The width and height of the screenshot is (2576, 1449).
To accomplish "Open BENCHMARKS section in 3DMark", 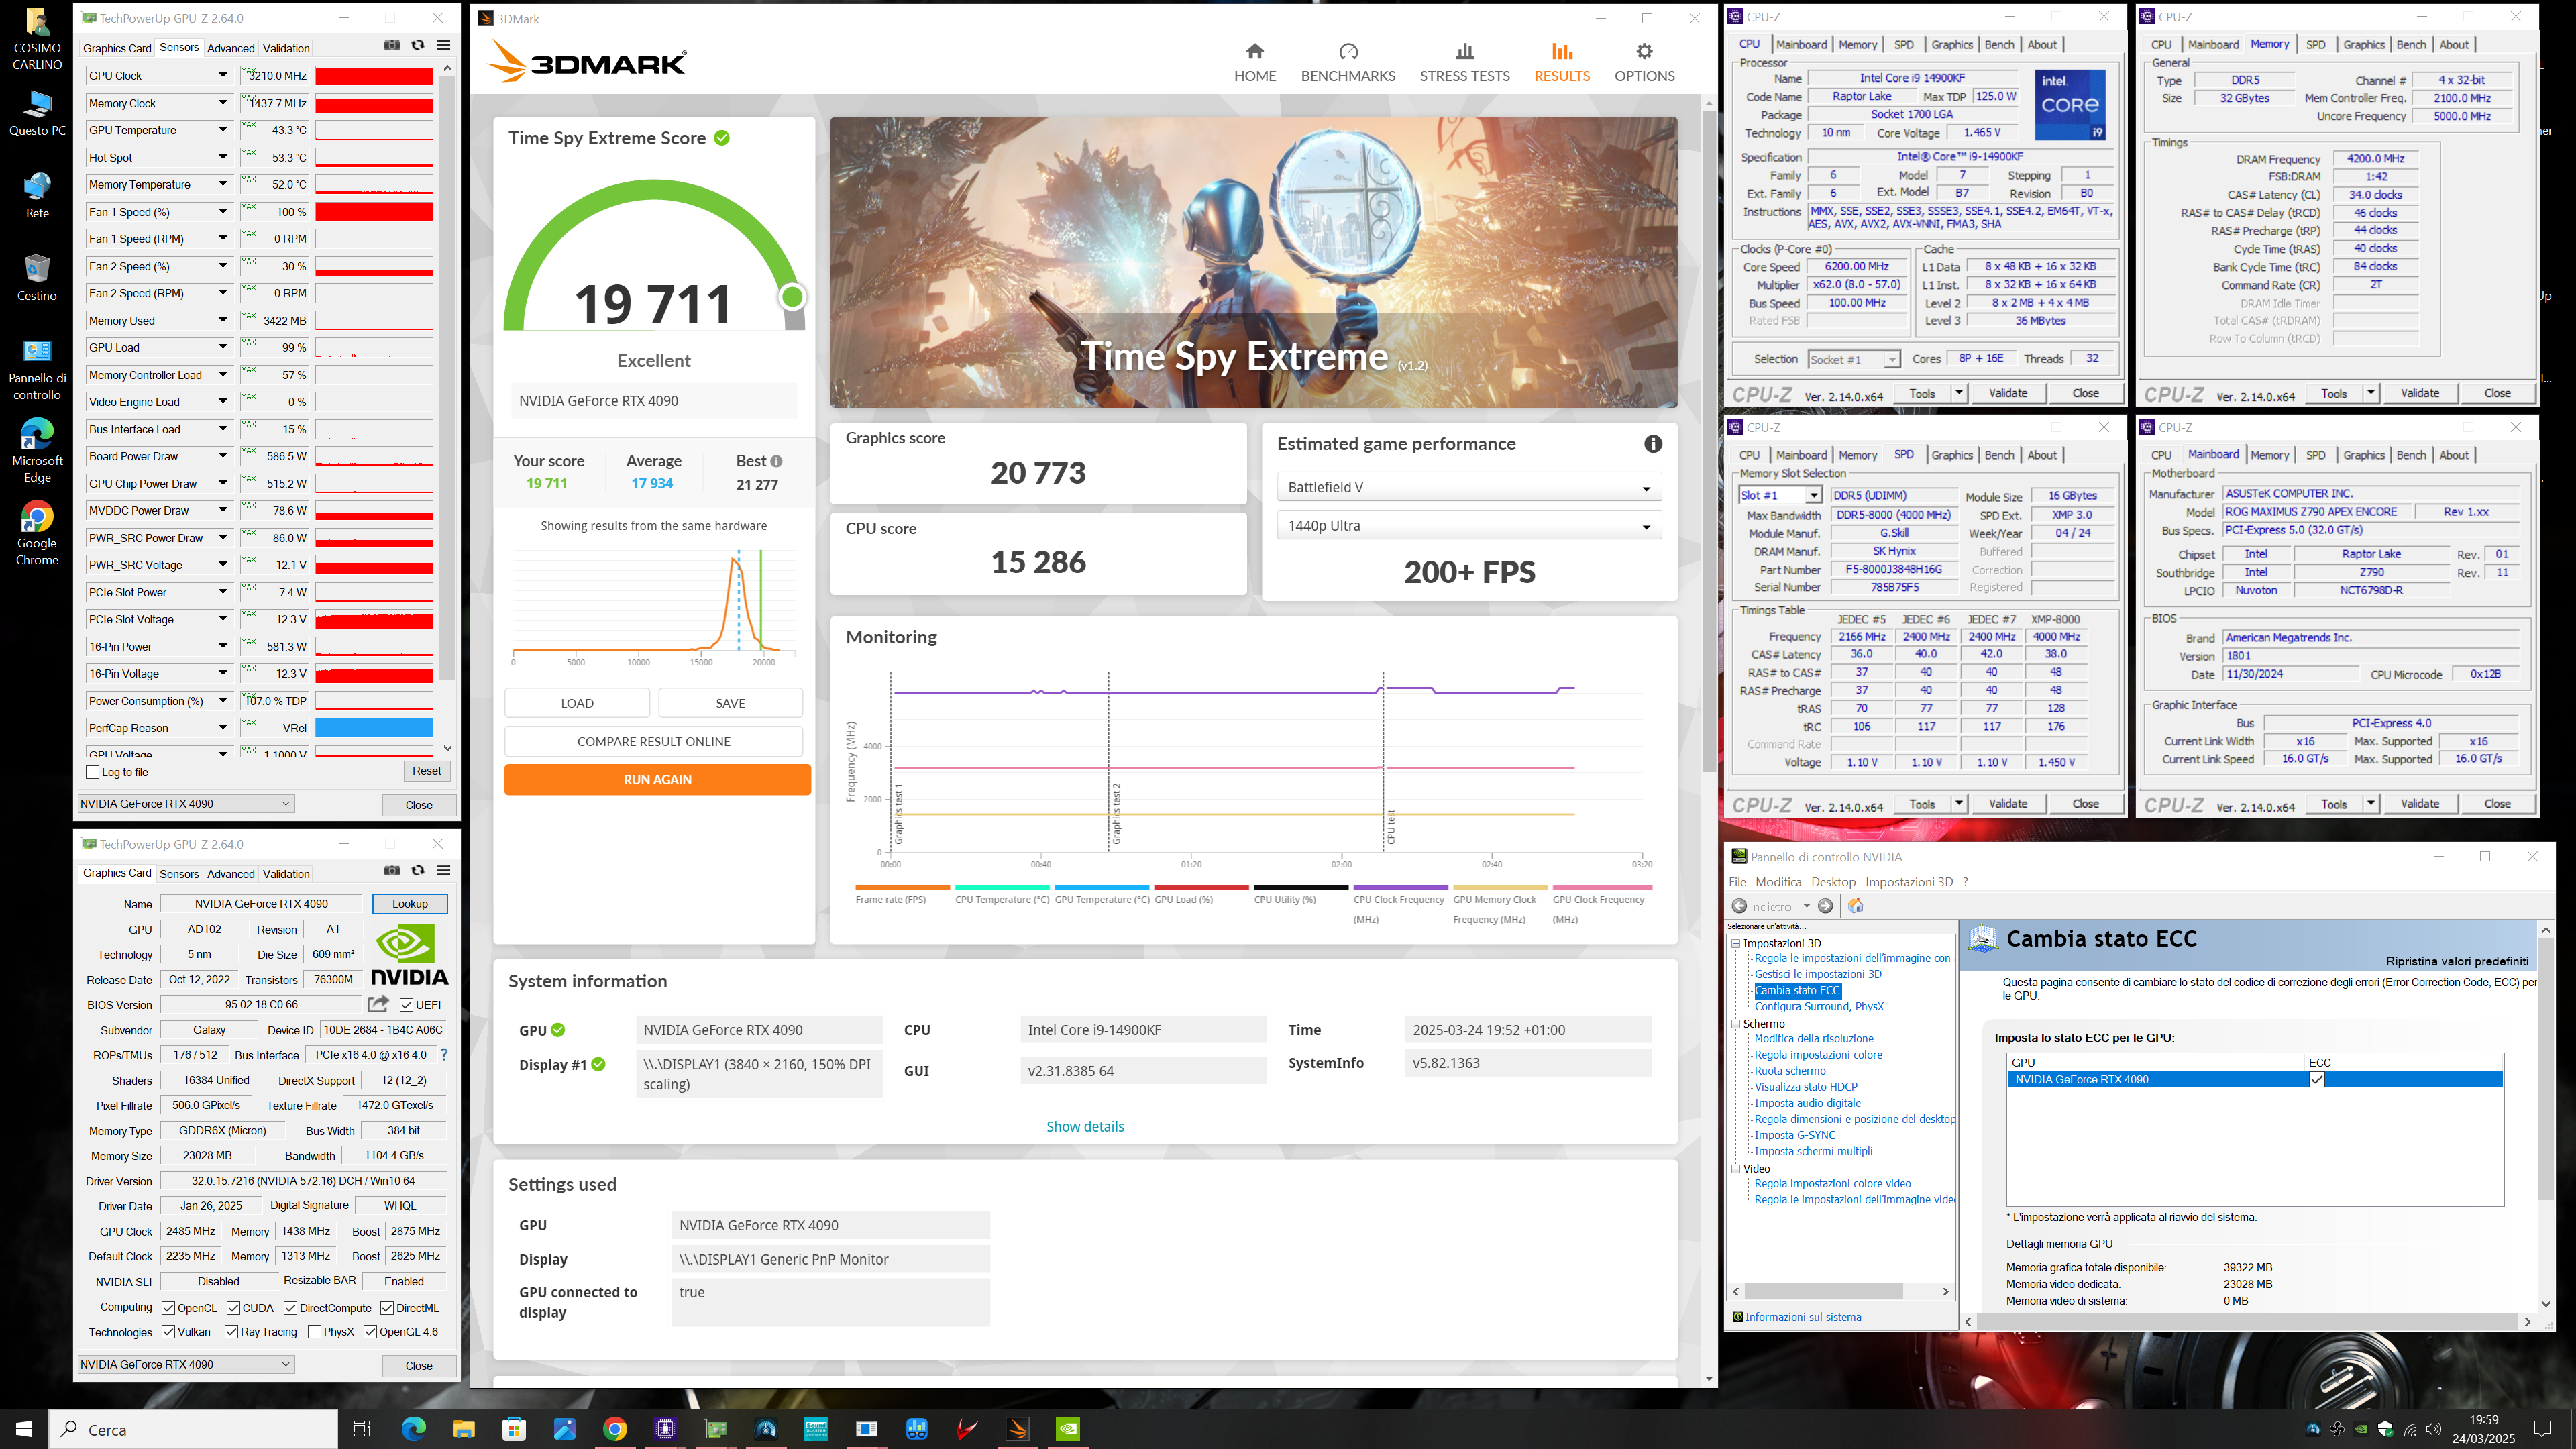I will point(1347,62).
